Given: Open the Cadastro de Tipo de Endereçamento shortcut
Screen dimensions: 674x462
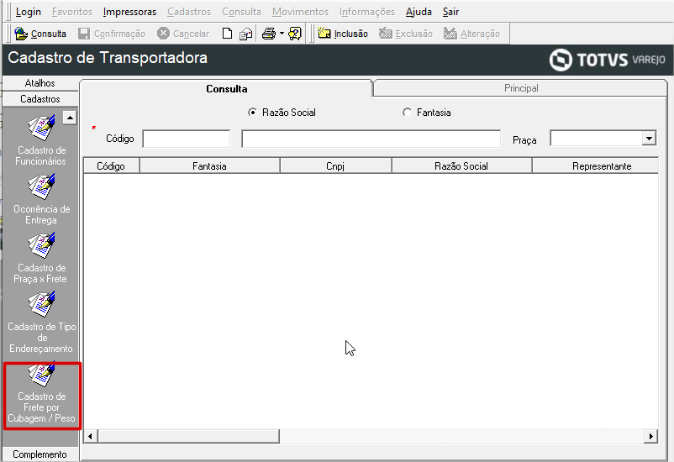Looking at the screenshot, I should click(41, 322).
